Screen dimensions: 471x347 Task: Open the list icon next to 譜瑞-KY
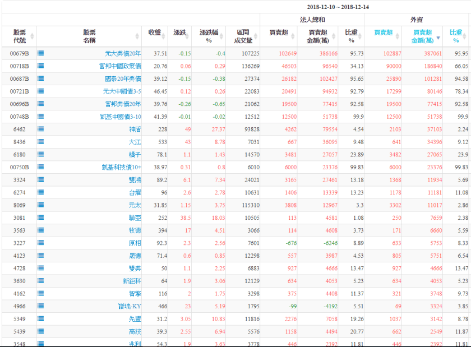[41, 306]
